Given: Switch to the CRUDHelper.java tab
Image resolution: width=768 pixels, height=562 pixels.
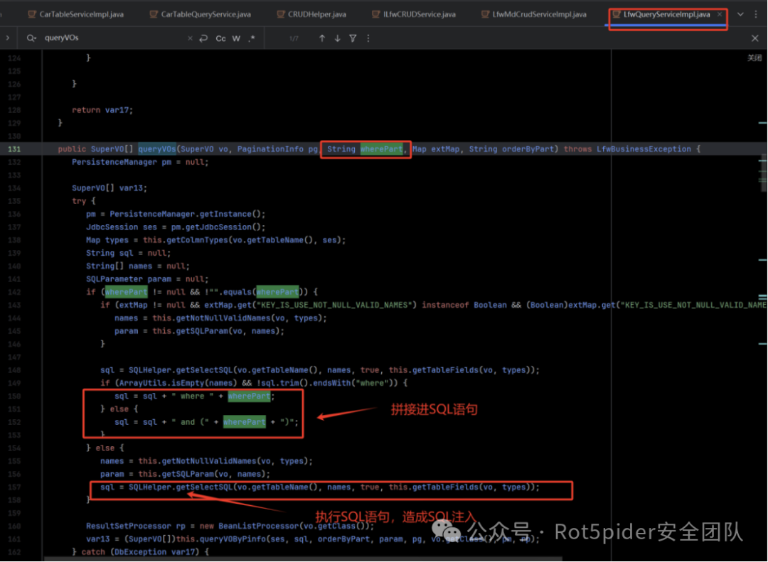Looking at the screenshot, I should 316,14.
